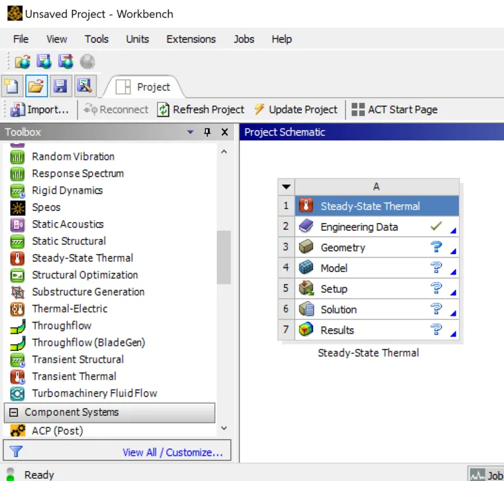Image resolution: width=504 pixels, height=481 pixels.
Task: Select Static Structural in the Toolbox list
Action: point(69,241)
